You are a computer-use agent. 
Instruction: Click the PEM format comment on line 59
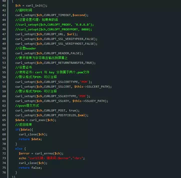point(36,91)
